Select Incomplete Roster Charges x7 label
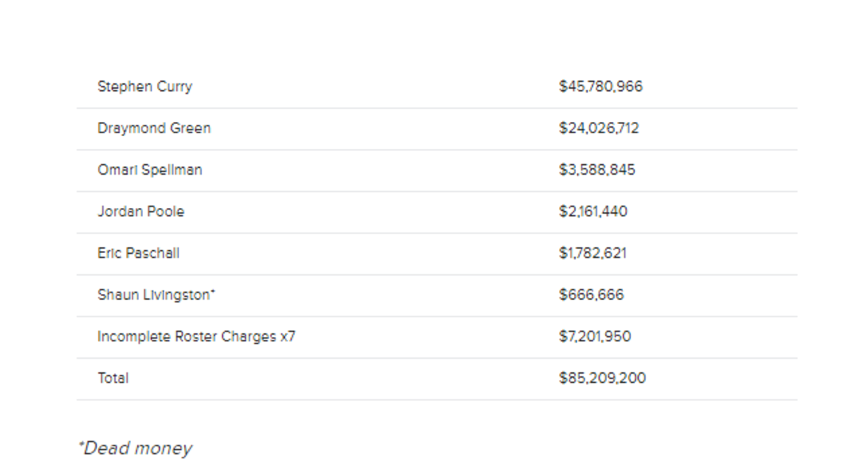The height and width of the screenshot is (461, 846). [196, 336]
